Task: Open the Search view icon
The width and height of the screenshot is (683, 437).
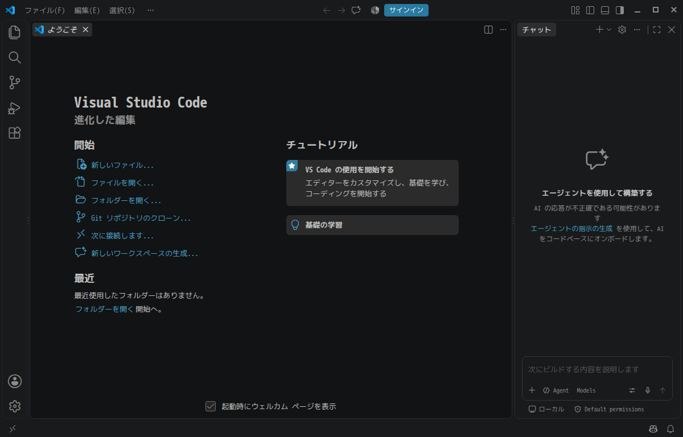Action: click(15, 57)
